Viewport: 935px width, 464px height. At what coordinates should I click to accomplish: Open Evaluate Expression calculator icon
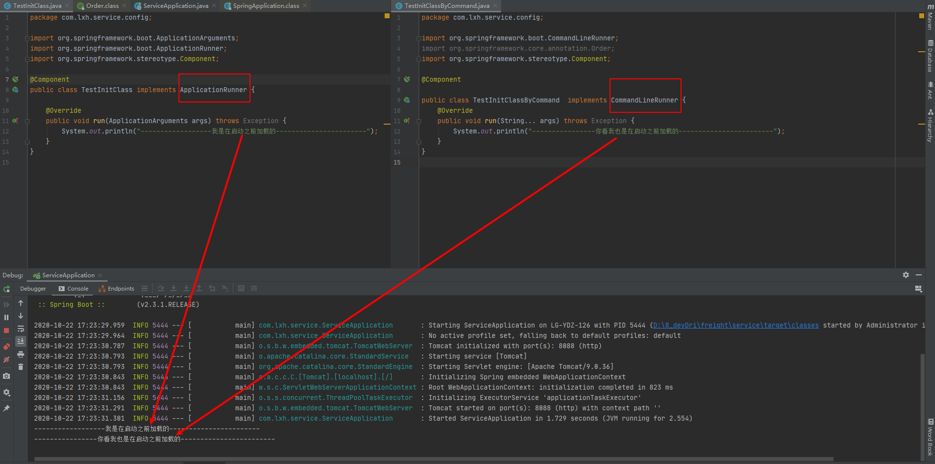tap(241, 289)
